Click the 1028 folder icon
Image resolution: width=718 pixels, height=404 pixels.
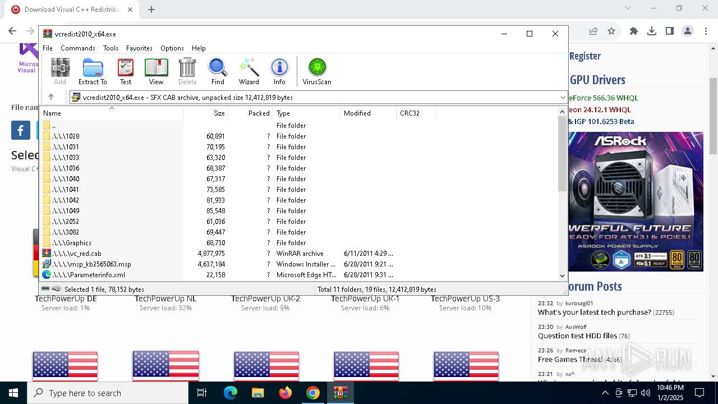click(47, 136)
